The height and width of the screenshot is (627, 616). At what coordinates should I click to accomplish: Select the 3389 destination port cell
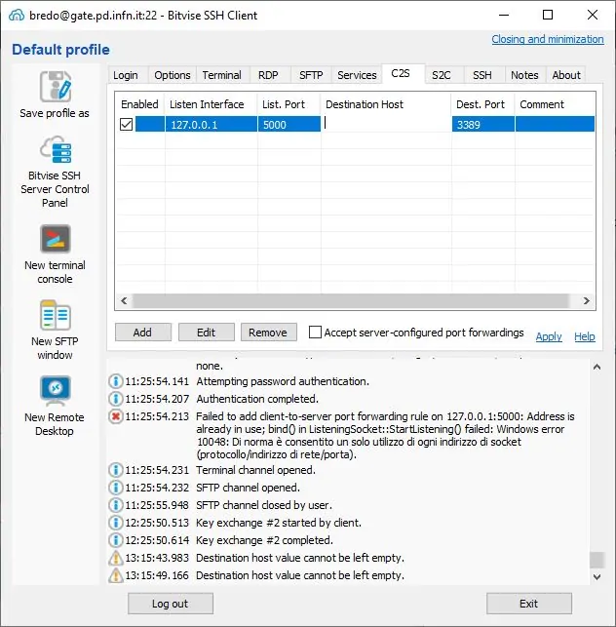click(483, 125)
